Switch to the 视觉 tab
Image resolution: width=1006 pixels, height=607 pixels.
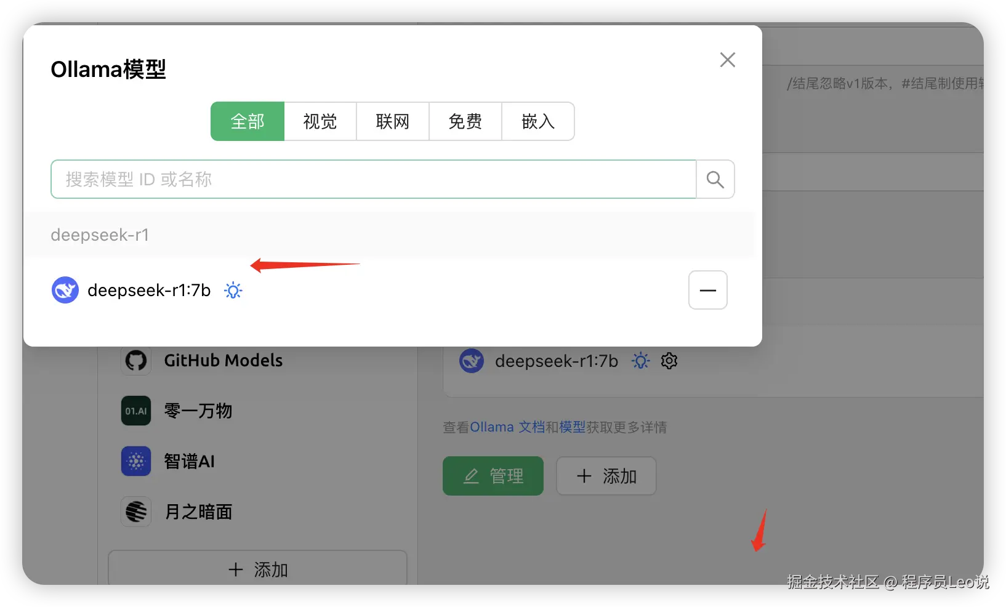(320, 121)
